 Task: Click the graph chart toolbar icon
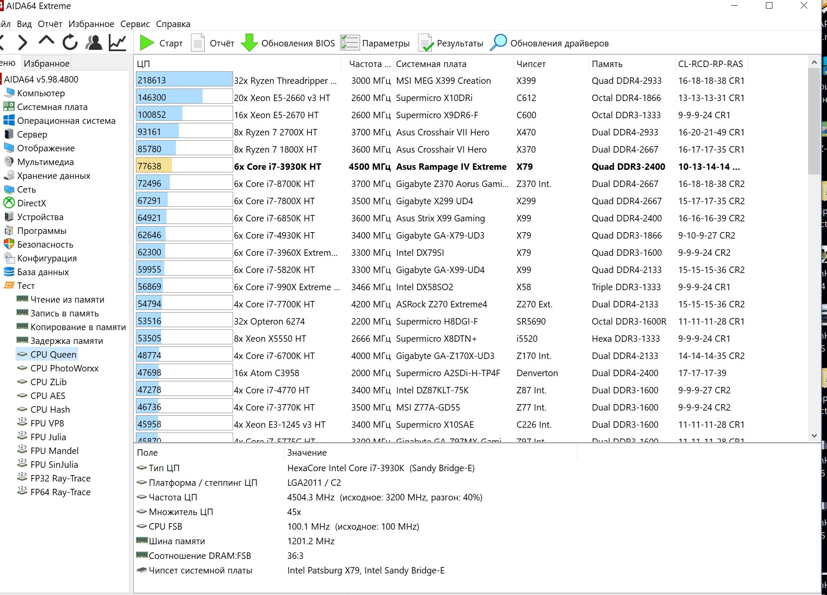click(x=117, y=43)
